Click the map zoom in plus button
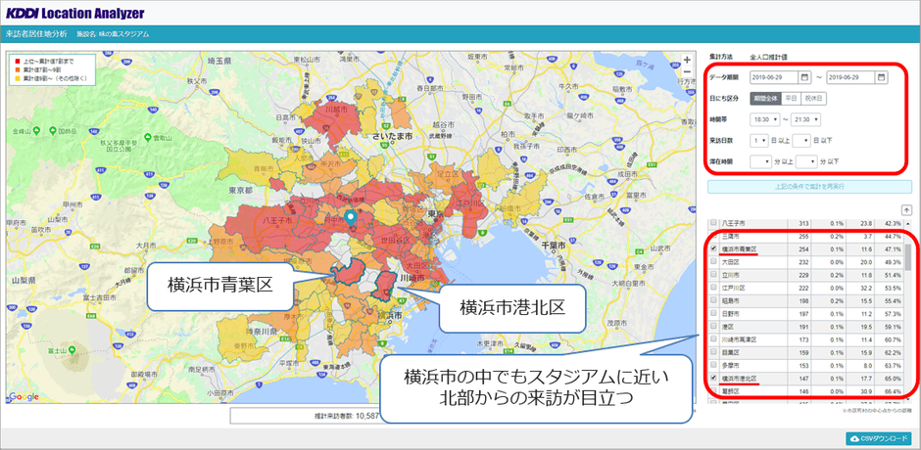This screenshot has height=450, width=921. 686,61
